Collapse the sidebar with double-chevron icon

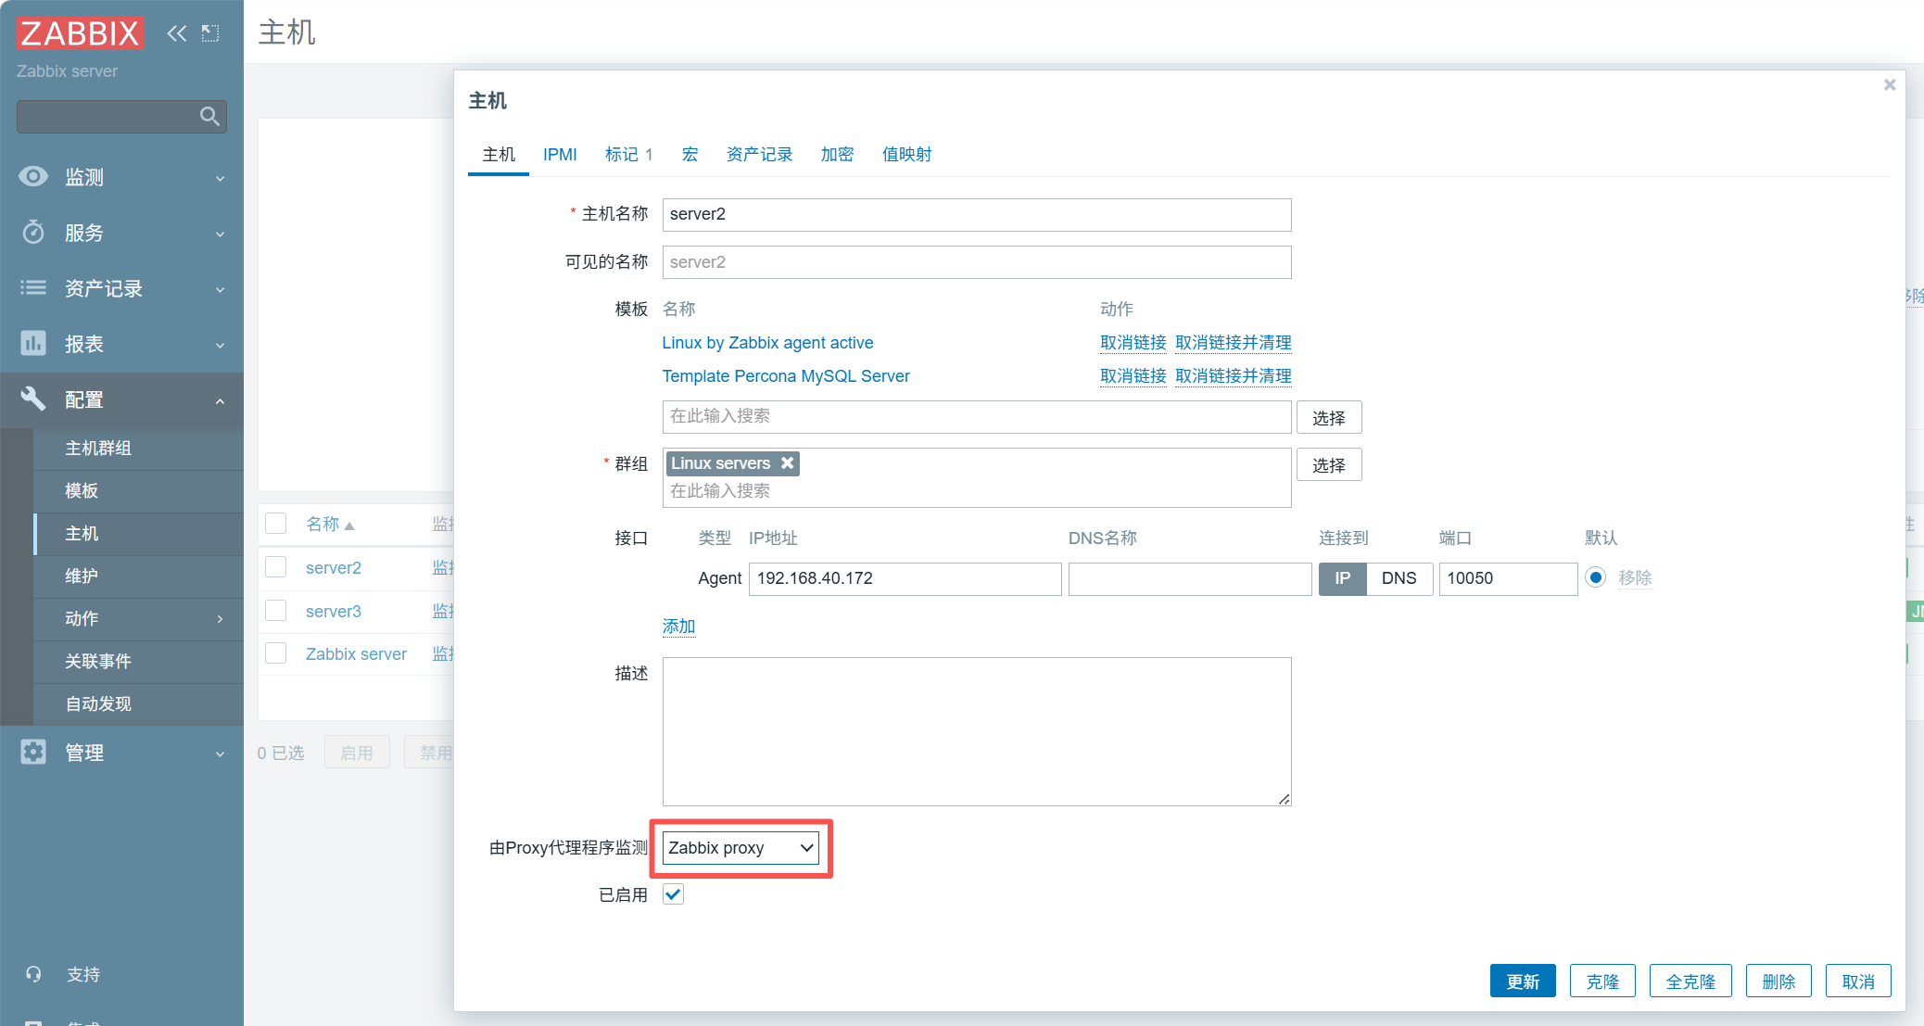tap(176, 33)
